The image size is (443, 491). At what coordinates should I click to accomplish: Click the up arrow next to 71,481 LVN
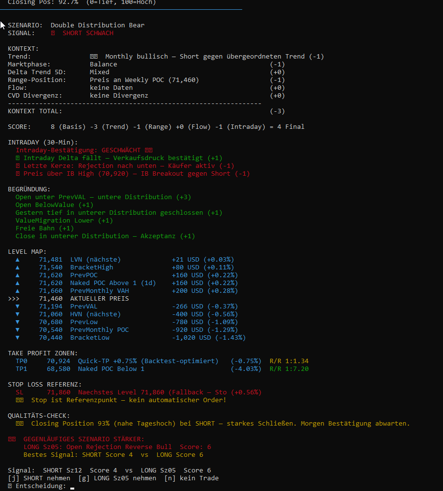[x=18, y=260]
